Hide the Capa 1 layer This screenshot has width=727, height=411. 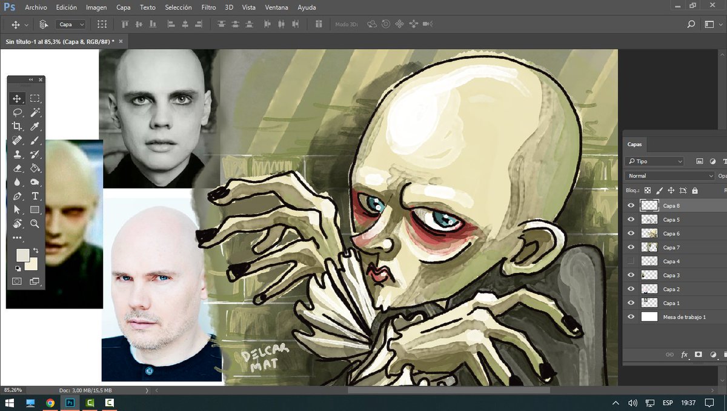(631, 303)
